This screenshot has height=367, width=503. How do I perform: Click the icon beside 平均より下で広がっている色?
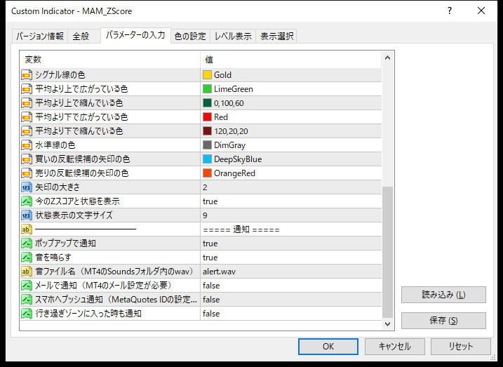(x=27, y=117)
